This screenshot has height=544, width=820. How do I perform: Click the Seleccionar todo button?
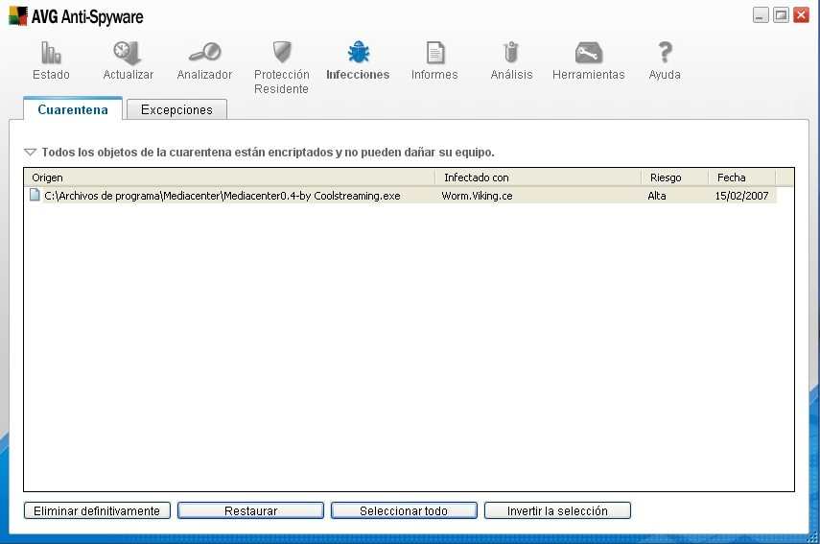404,510
